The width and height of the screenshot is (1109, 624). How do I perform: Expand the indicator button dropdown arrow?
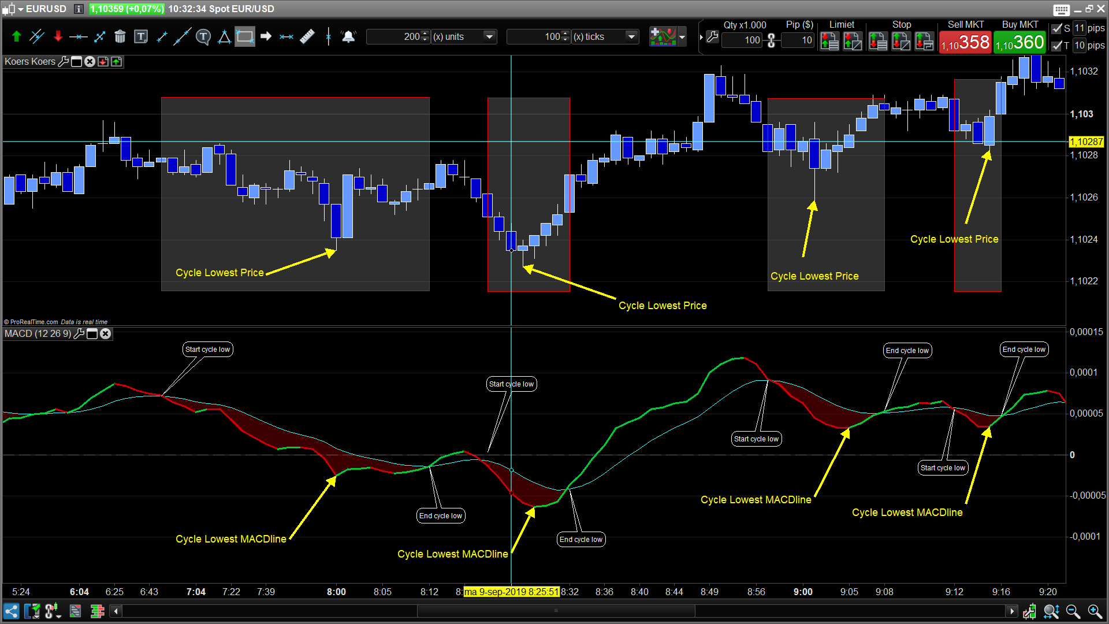click(682, 37)
